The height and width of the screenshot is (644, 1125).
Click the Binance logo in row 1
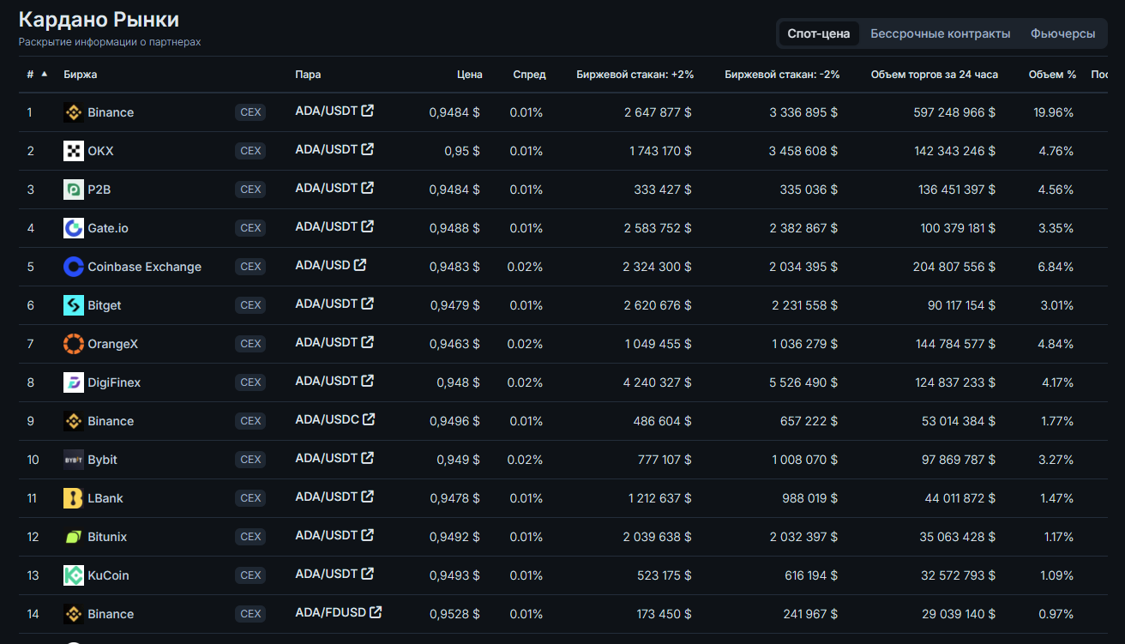74,112
